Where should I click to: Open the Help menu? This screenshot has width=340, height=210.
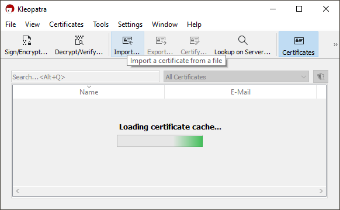coord(194,24)
